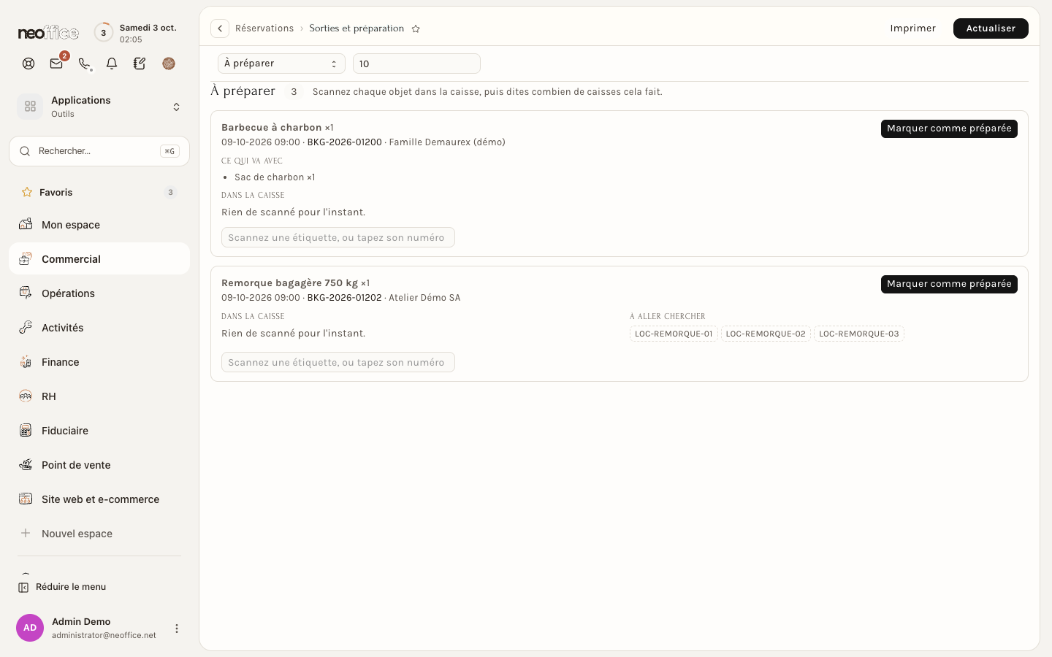Open the mail inbox icon

click(56, 64)
